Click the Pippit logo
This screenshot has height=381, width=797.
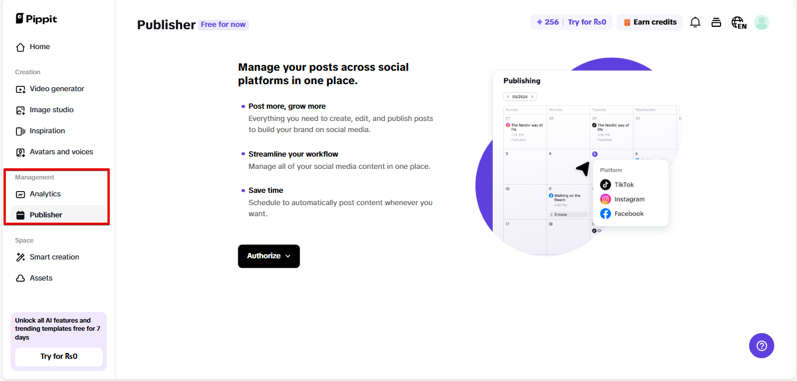point(36,19)
